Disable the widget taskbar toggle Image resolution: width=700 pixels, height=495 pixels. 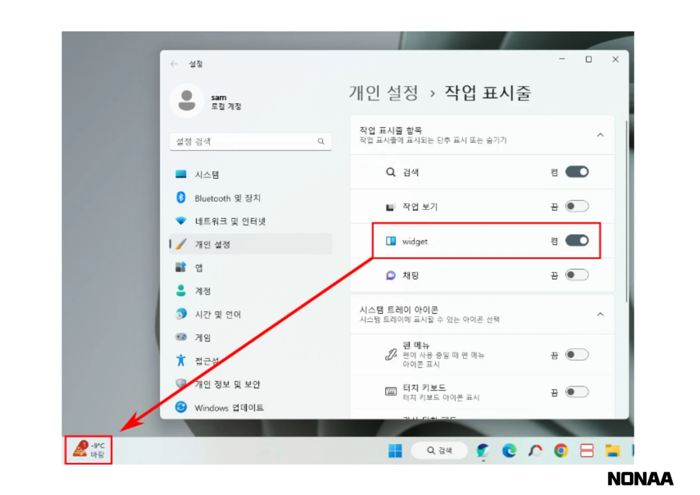(577, 241)
